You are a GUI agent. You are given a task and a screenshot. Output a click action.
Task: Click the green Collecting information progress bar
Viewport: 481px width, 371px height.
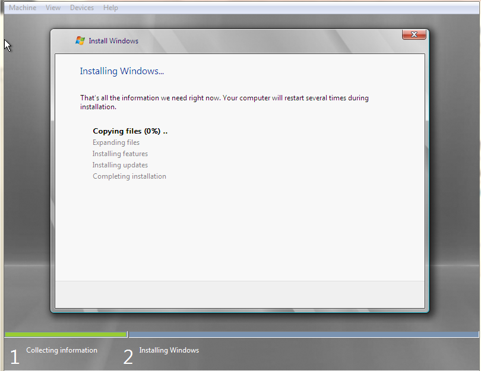point(66,335)
